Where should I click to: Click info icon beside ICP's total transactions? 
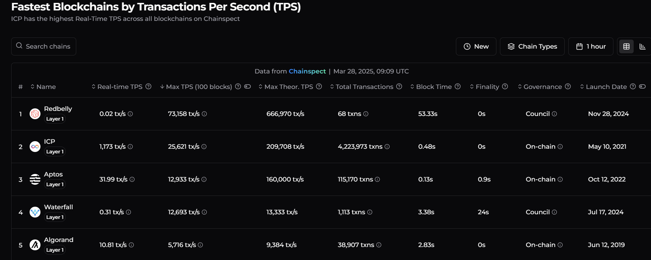[387, 147]
